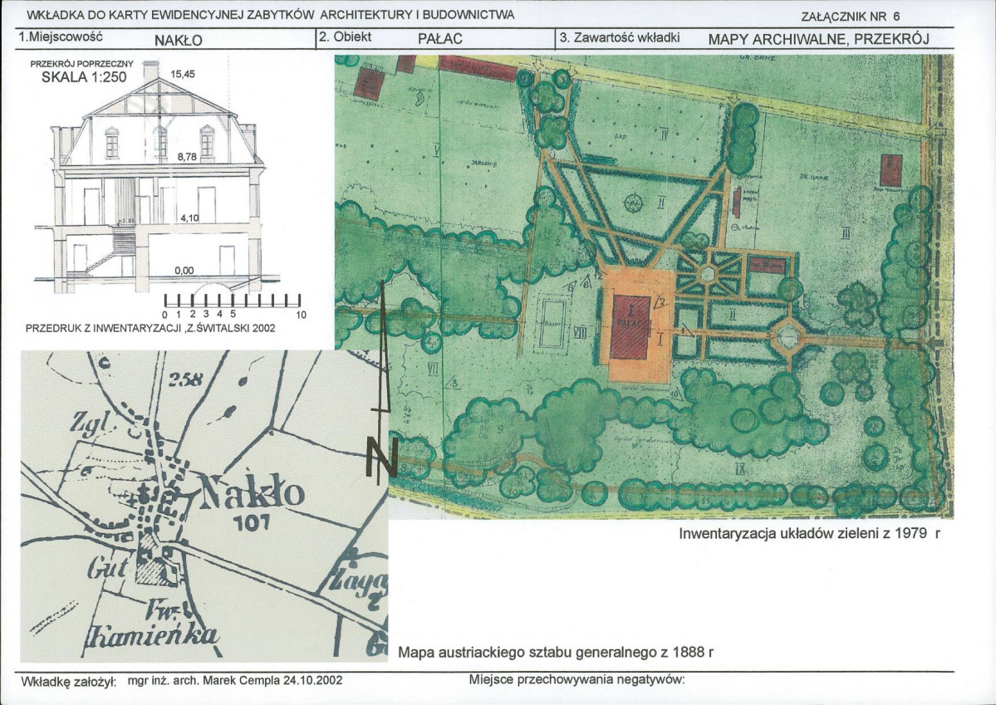Click the caption Inwentaryzacja układów zieleni z 1979
Image resolution: width=996 pixels, height=705 pixels.
coord(810,533)
